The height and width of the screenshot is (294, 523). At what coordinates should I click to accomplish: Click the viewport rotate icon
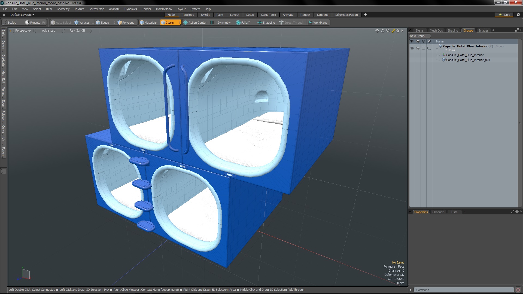[382, 31]
